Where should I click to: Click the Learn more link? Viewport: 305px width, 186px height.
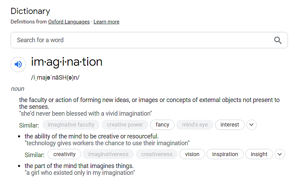click(x=106, y=22)
